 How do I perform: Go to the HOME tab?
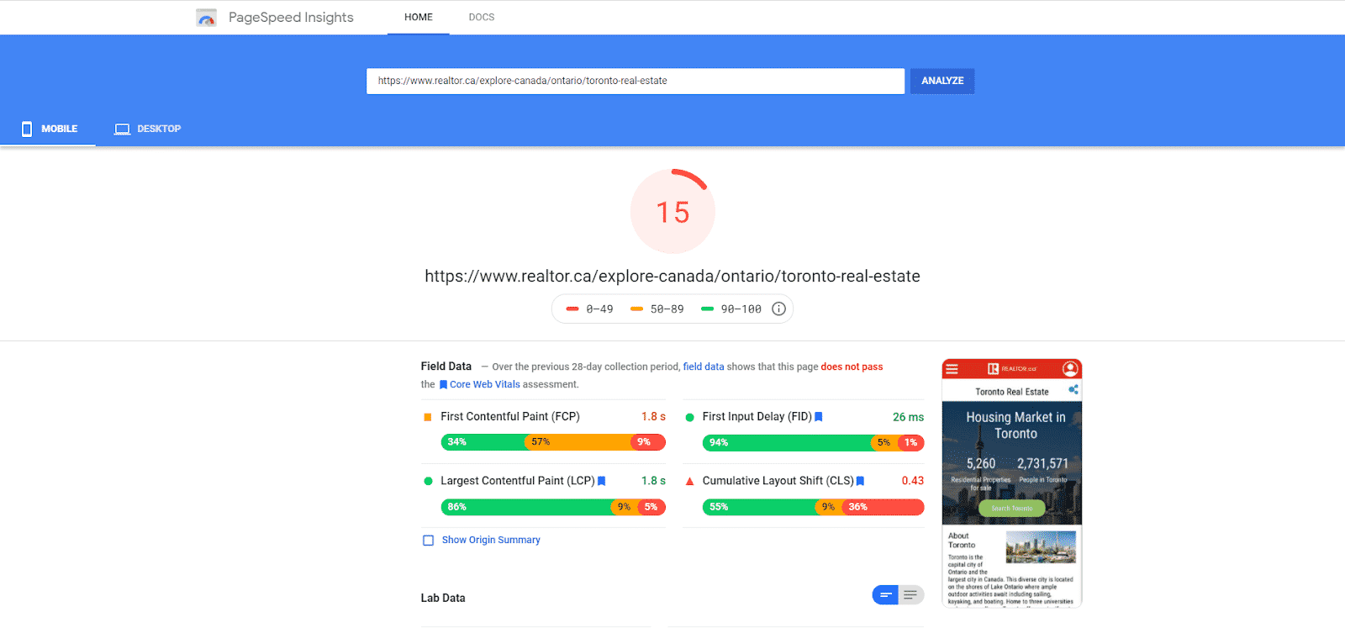click(x=418, y=17)
